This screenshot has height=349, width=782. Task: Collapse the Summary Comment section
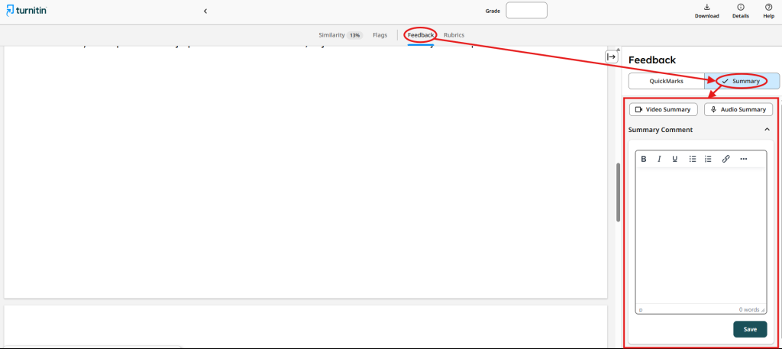point(767,130)
